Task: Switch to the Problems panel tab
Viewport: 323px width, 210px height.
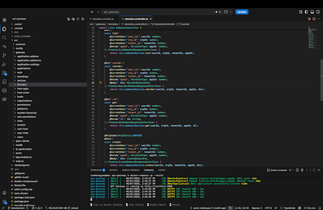Action: pyautogui.click(x=98, y=170)
